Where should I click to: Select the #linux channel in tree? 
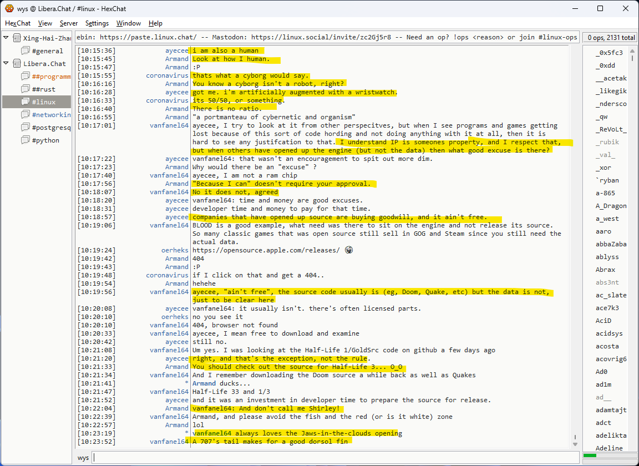[x=43, y=102]
